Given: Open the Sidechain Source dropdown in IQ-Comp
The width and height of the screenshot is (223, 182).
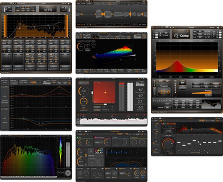Looking at the screenshot, I should (x=167, y=107).
